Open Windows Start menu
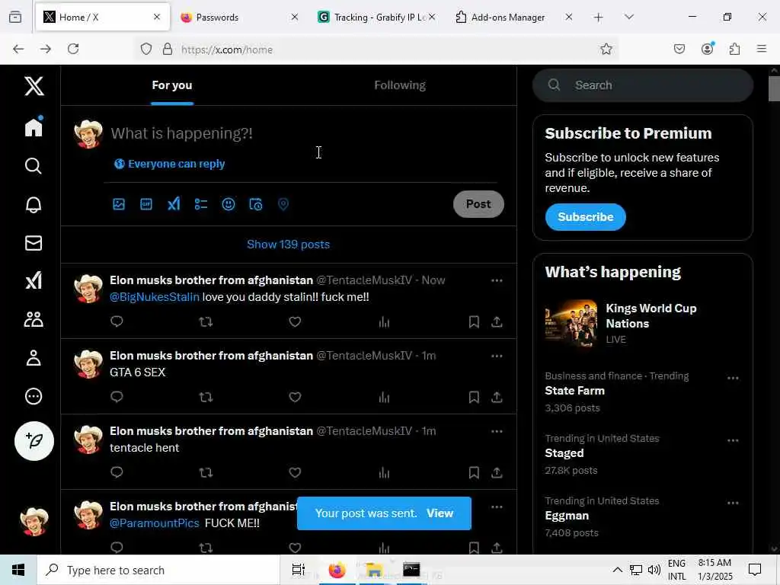Viewport: 780px width, 585px height. click(x=18, y=570)
